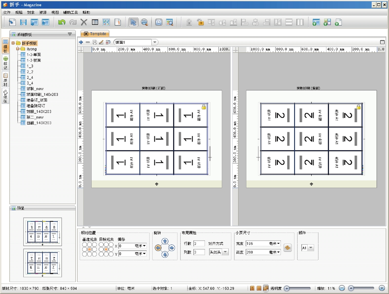Viewport: 389px width, 294px height.
Task: Click the undo arrow in the toolbar
Action: (x=62, y=22)
